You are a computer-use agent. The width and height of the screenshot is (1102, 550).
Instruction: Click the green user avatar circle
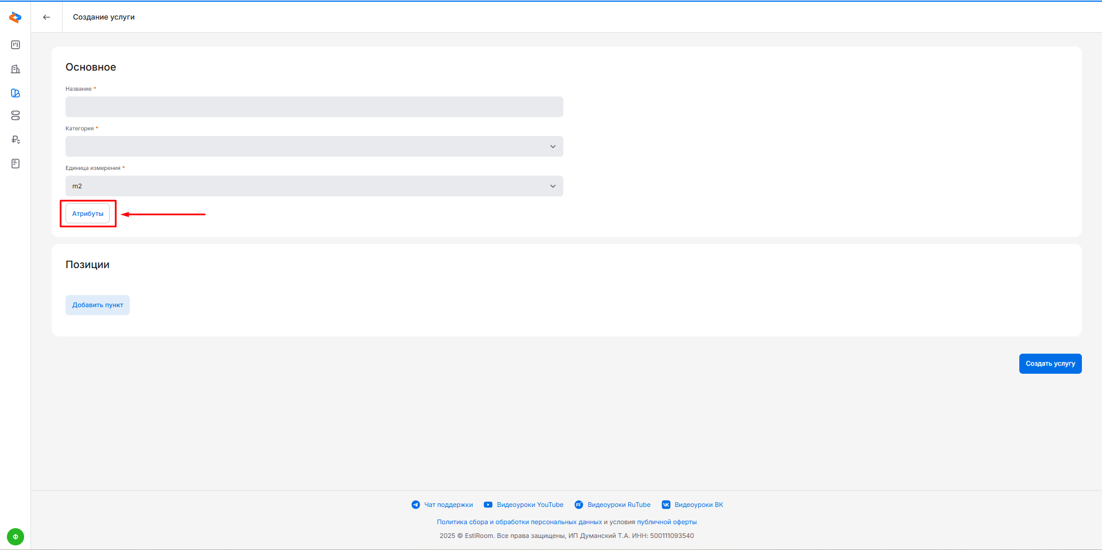pyautogui.click(x=16, y=537)
